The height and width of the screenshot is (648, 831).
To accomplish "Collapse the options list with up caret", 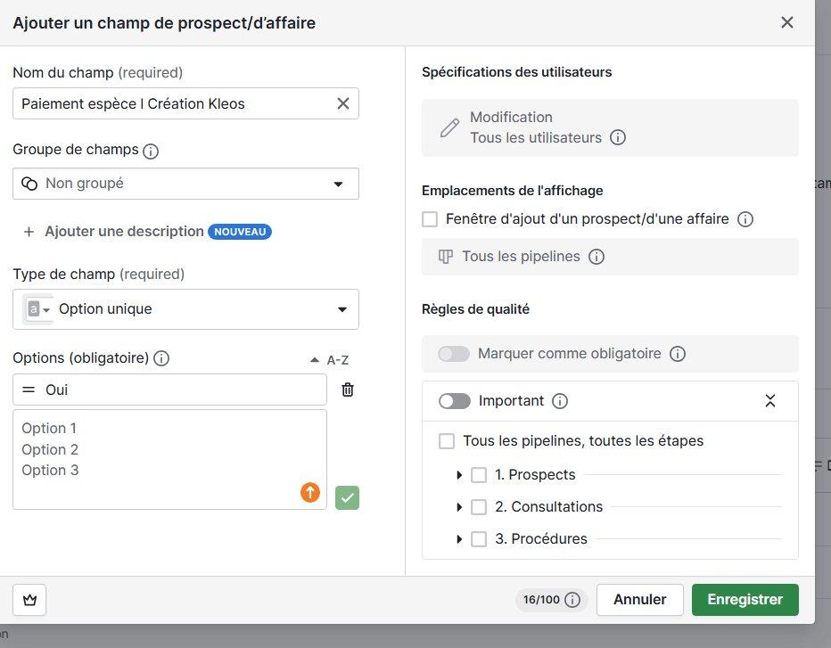I will 313,359.
